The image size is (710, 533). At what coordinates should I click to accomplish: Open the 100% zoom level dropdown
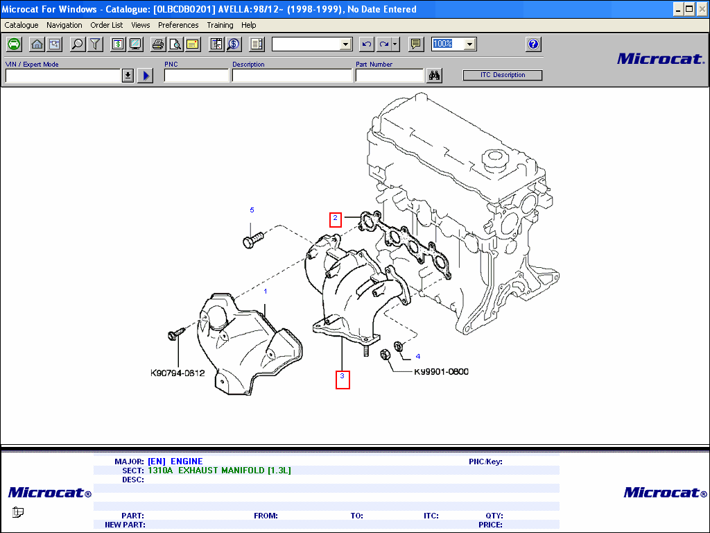click(470, 44)
